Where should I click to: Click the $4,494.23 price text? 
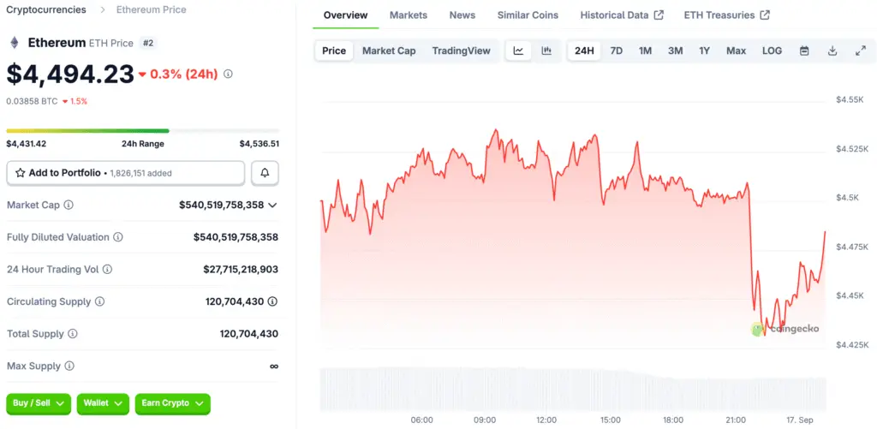tap(70, 74)
